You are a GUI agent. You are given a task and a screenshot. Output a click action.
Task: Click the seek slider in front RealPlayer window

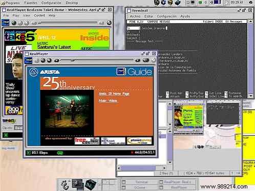(x=97, y=60)
